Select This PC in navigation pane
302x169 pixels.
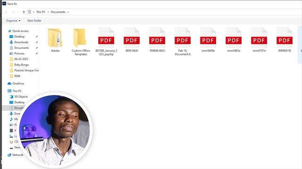tap(15, 91)
